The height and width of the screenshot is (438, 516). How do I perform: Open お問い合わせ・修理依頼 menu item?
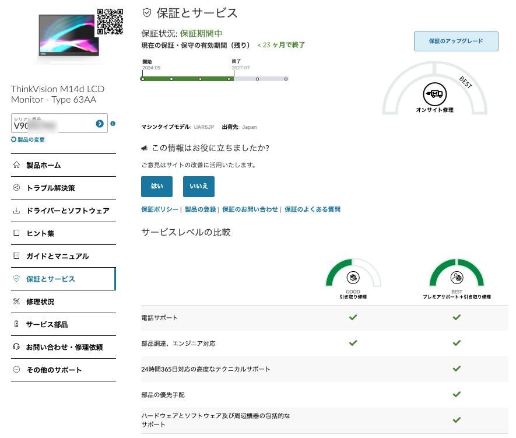[64, 347]
